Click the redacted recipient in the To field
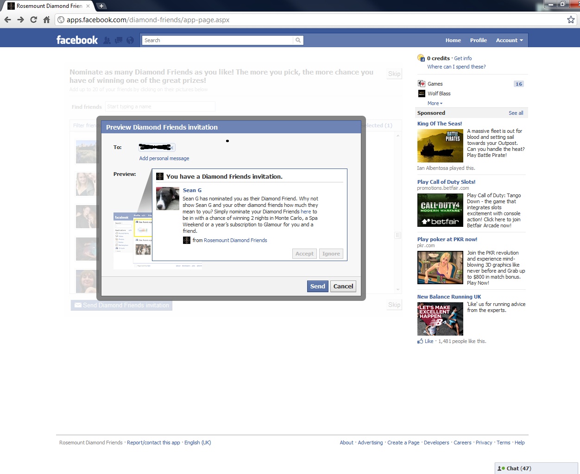 [x=157, y=147]
